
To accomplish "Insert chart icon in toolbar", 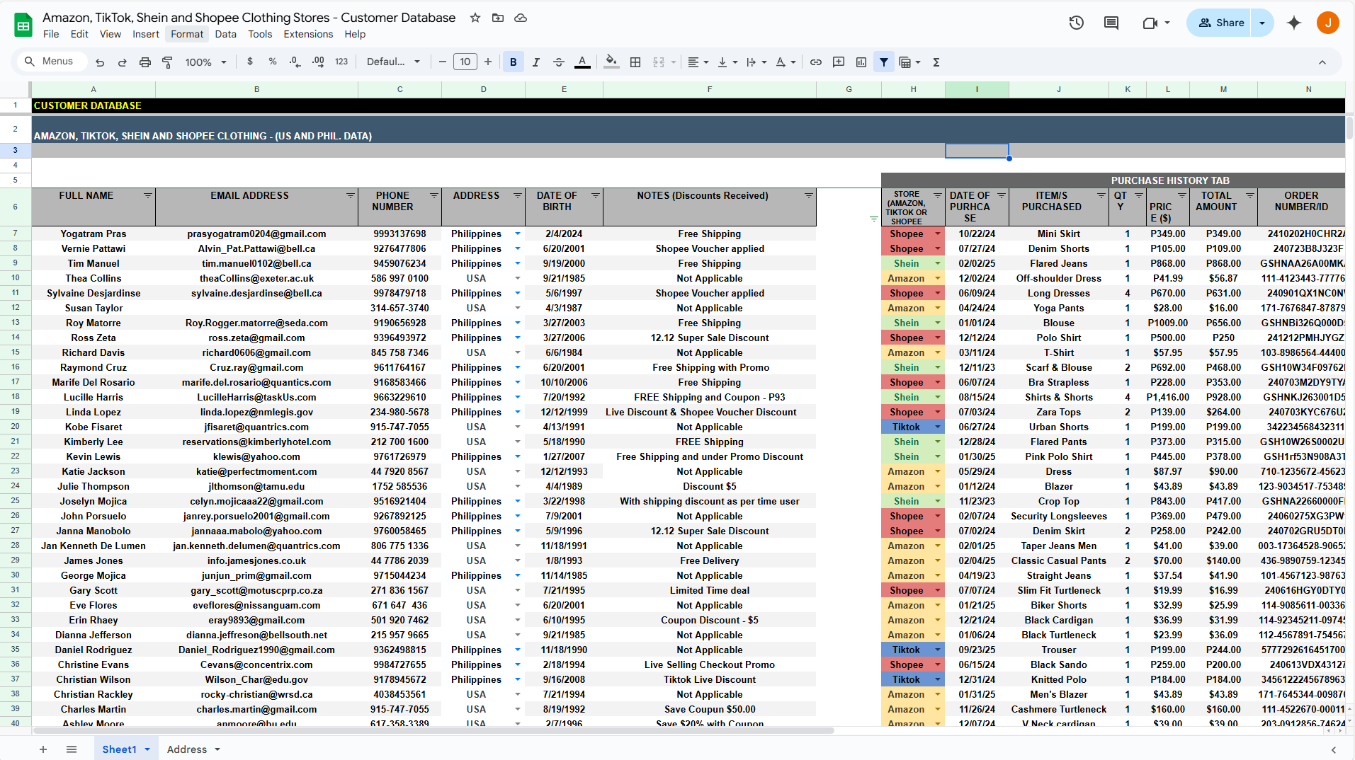I will [861, 62].
